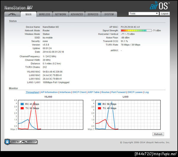Click the Horizontal / Vertical value -77 / -73 dBm

[128, 34]
